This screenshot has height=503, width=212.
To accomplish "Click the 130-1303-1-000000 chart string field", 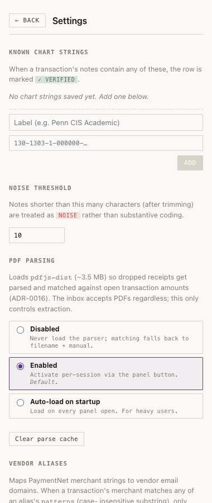I will [x=106, y=143].
